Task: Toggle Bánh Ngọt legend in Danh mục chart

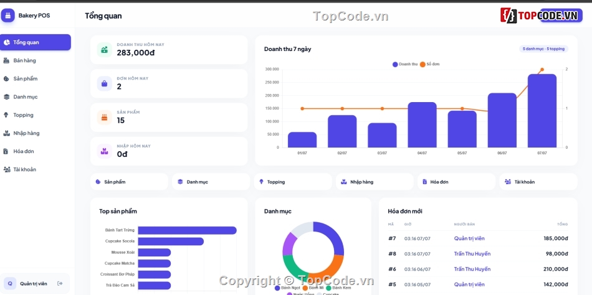Action: click(288, 288)
